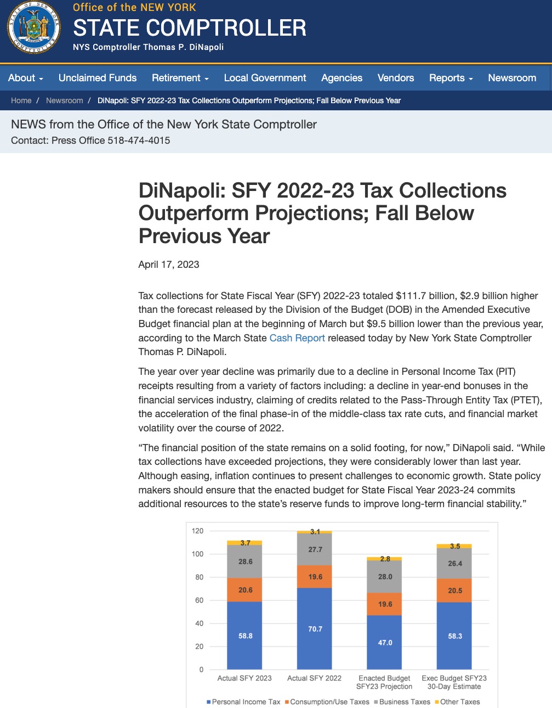Visit the Newsroom from navigation bar
552x708 pixels.
[x=511, y=78]
